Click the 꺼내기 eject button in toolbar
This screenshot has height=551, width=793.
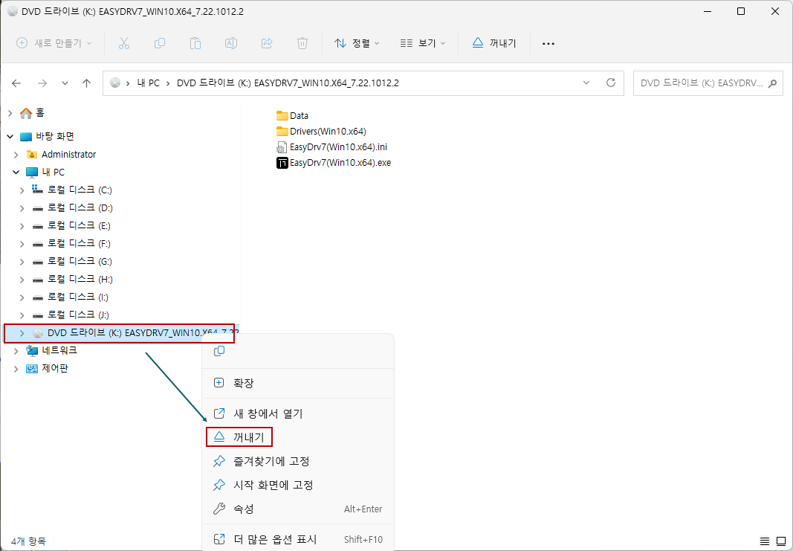(x=494, y=43)
